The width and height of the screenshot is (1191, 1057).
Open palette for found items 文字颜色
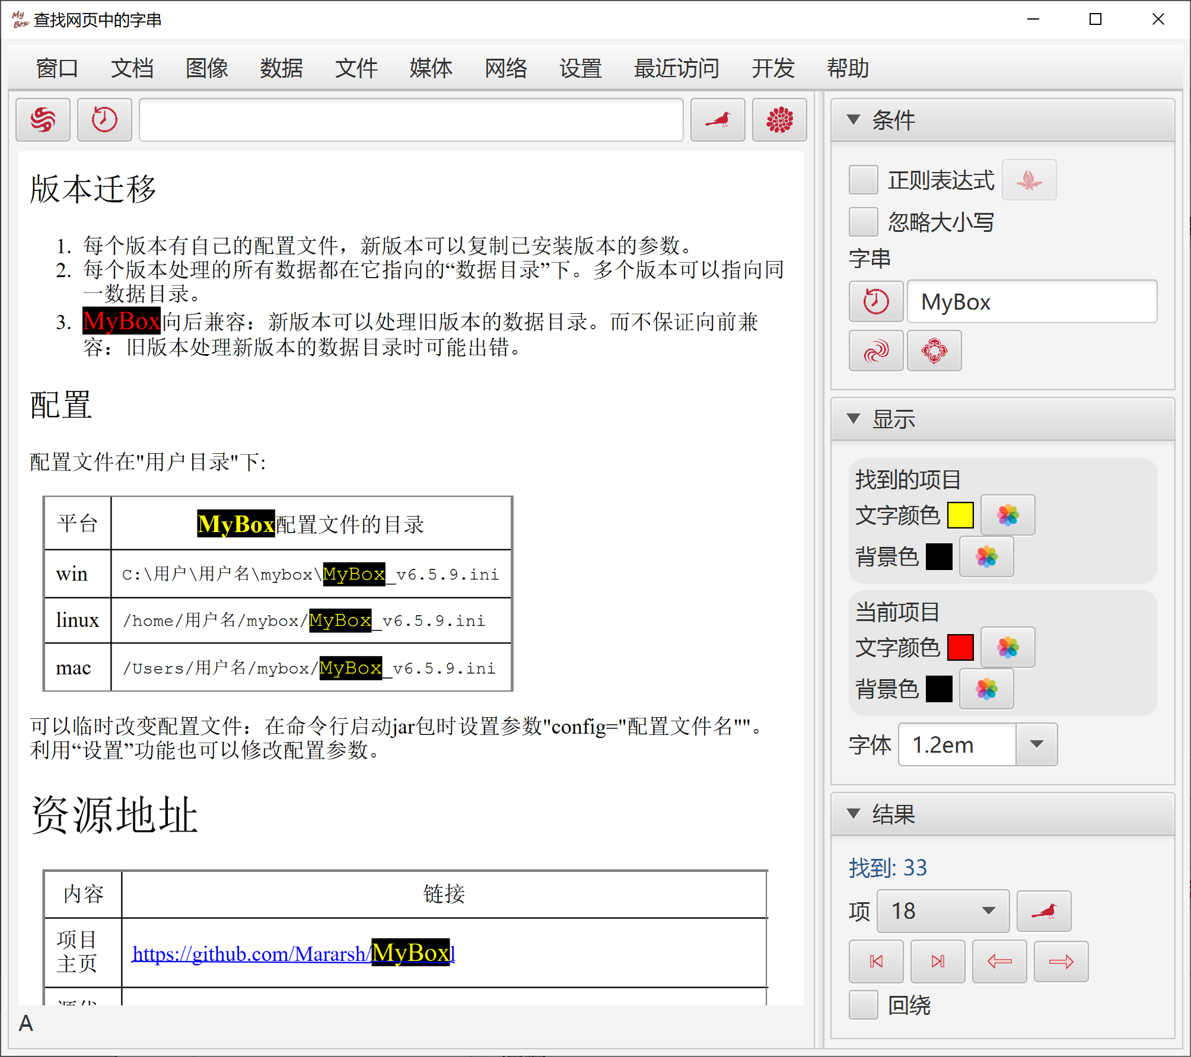(1008, 515)
